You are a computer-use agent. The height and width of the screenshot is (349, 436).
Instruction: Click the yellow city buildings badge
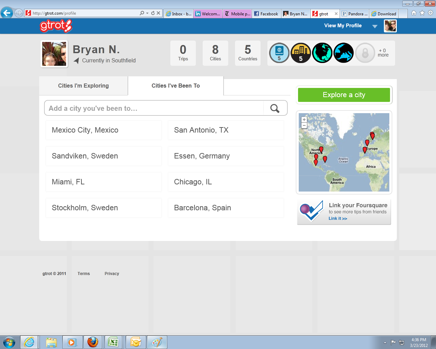click(x=301, y=53)
